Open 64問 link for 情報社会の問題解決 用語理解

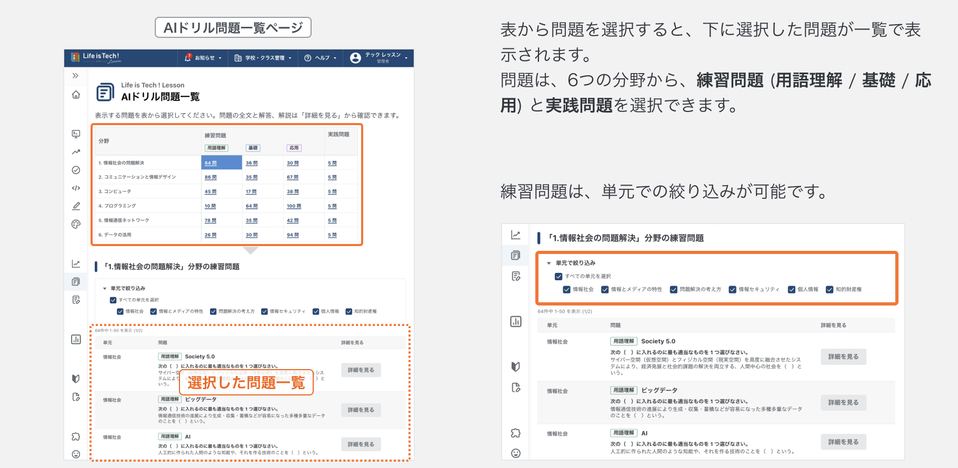pos(211,163)
